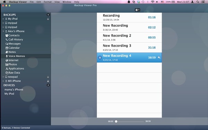Click lock icon beside My iPod backup
This screenshot has width=208, height=130.
[48, 19]
